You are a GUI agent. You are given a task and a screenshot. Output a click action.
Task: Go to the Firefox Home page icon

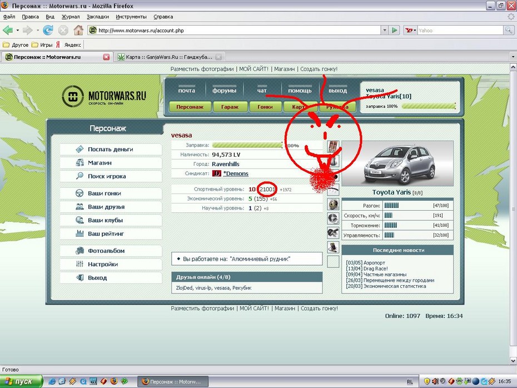pyautogui.click(x=78, y=31)
